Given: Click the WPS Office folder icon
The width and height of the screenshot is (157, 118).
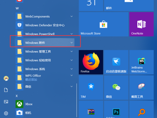Looking at the screenshot, I should point(19,78).
